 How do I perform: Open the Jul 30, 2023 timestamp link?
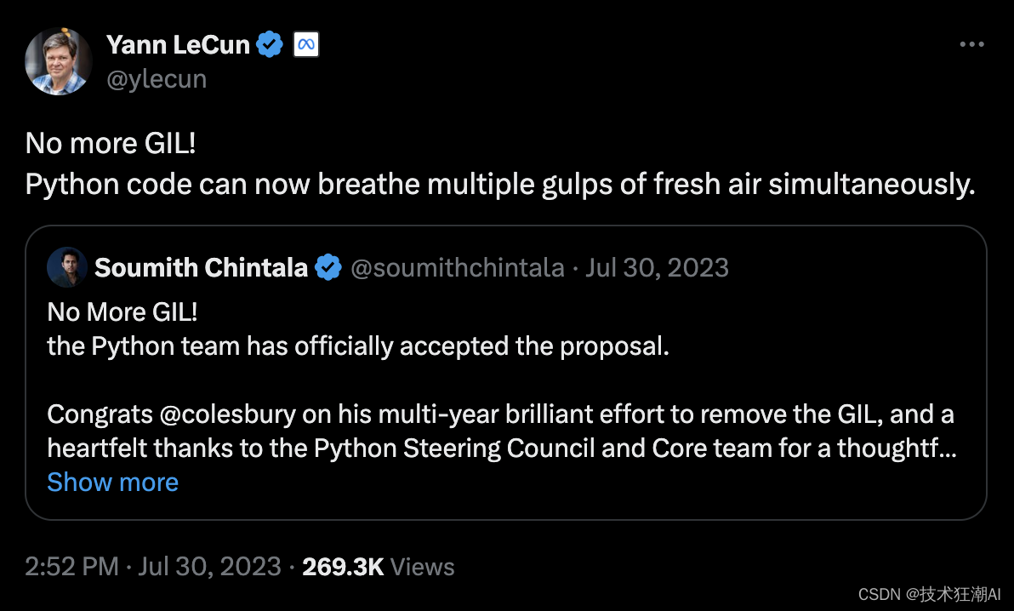[x=657, y=267]
